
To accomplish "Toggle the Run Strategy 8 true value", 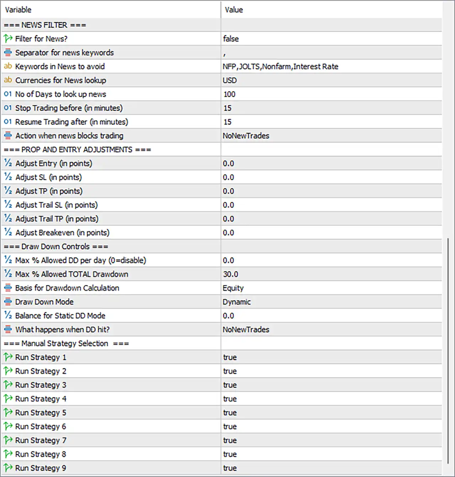I will (x=331, y=454).
